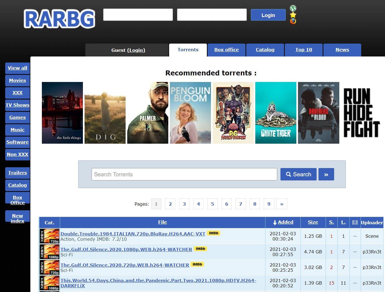Image resolution: width=385 pixels, height=292 pixels.
Task: Sort table by Size column
Action: (313, 222)
